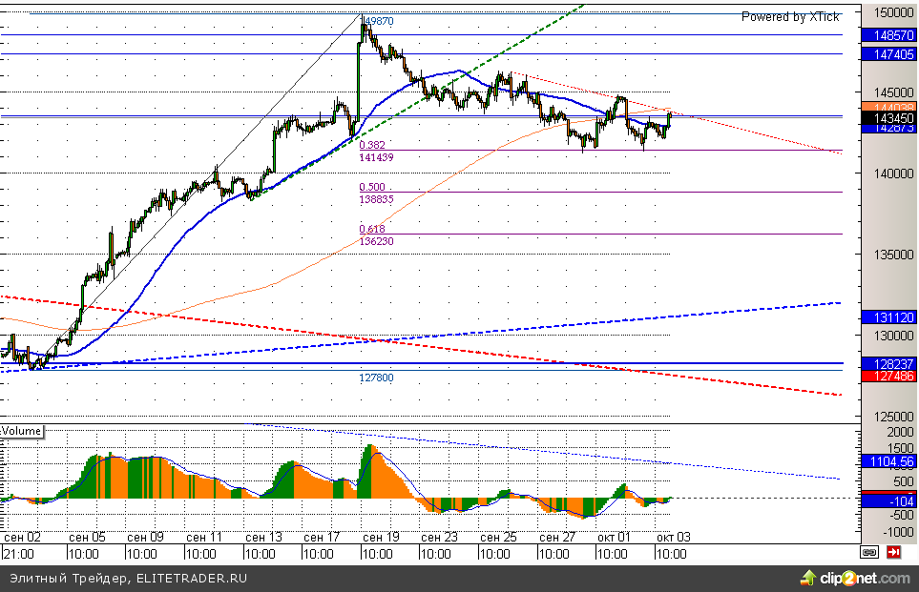Click the current price tag 143450
919x592 pixels.
[x=888, y=117]
